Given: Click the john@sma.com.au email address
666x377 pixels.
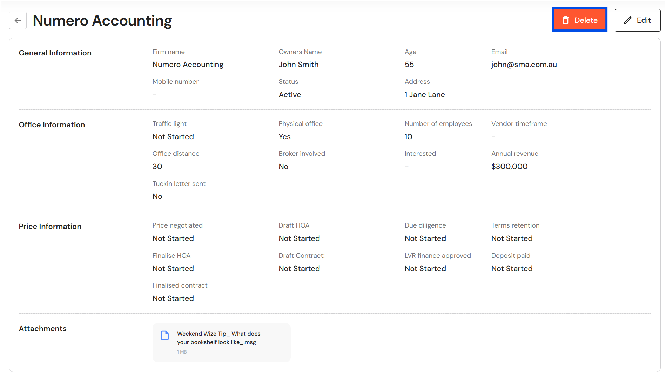Looking at the screenshot, I should (524, 65).
